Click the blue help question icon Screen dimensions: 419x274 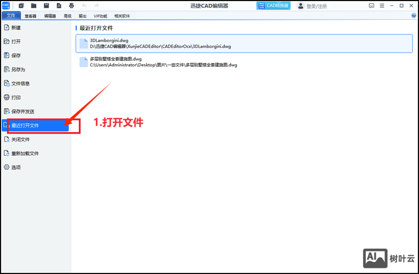[x=414, y=15]
